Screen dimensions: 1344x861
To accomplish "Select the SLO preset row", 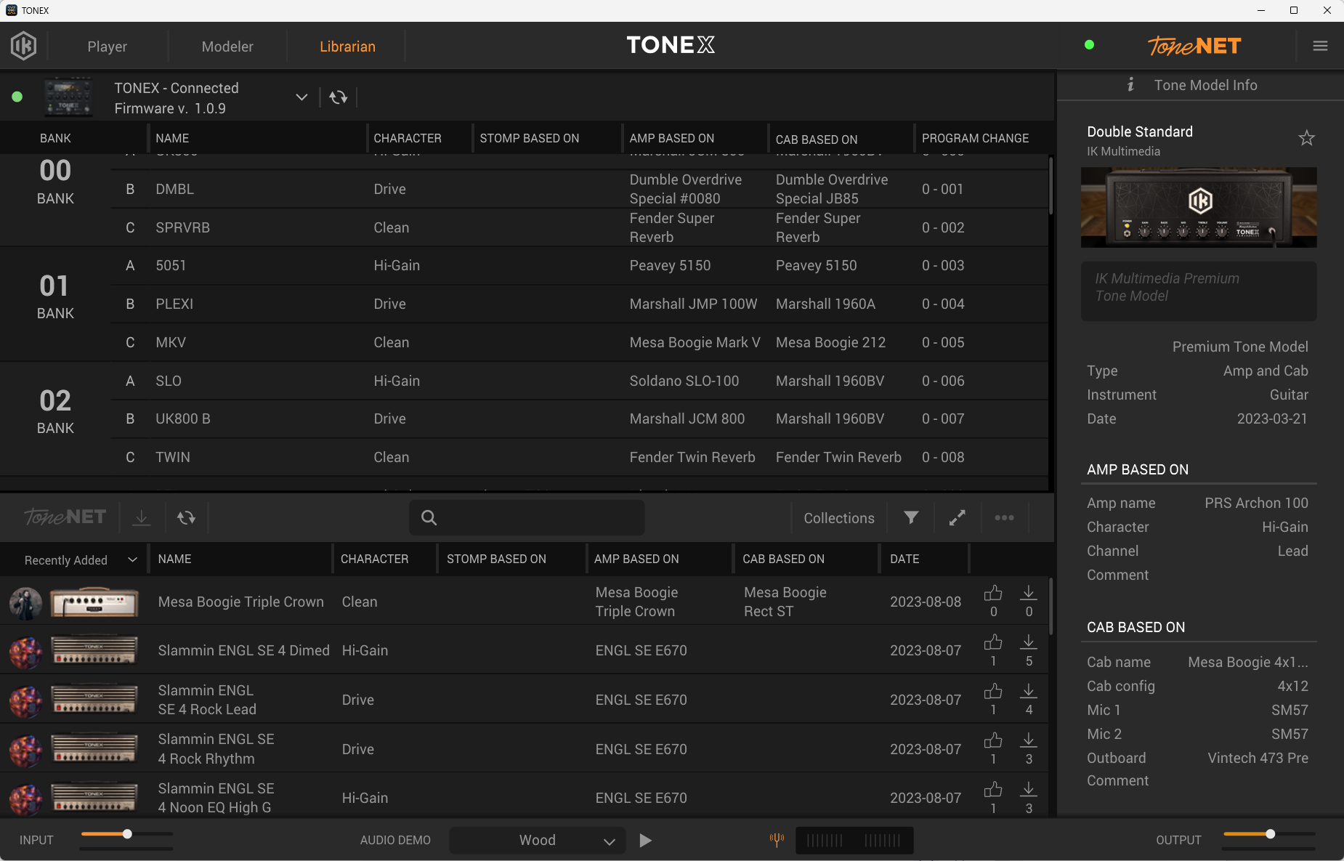I will click(579, 381).
